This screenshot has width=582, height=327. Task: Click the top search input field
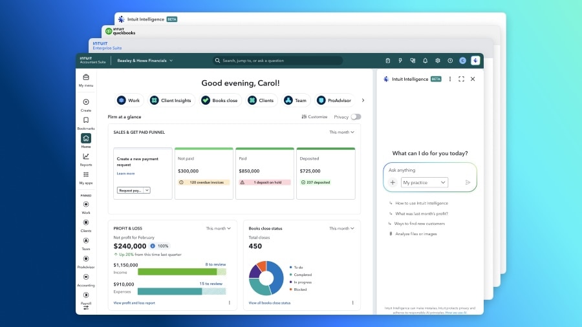pos(278,61)
